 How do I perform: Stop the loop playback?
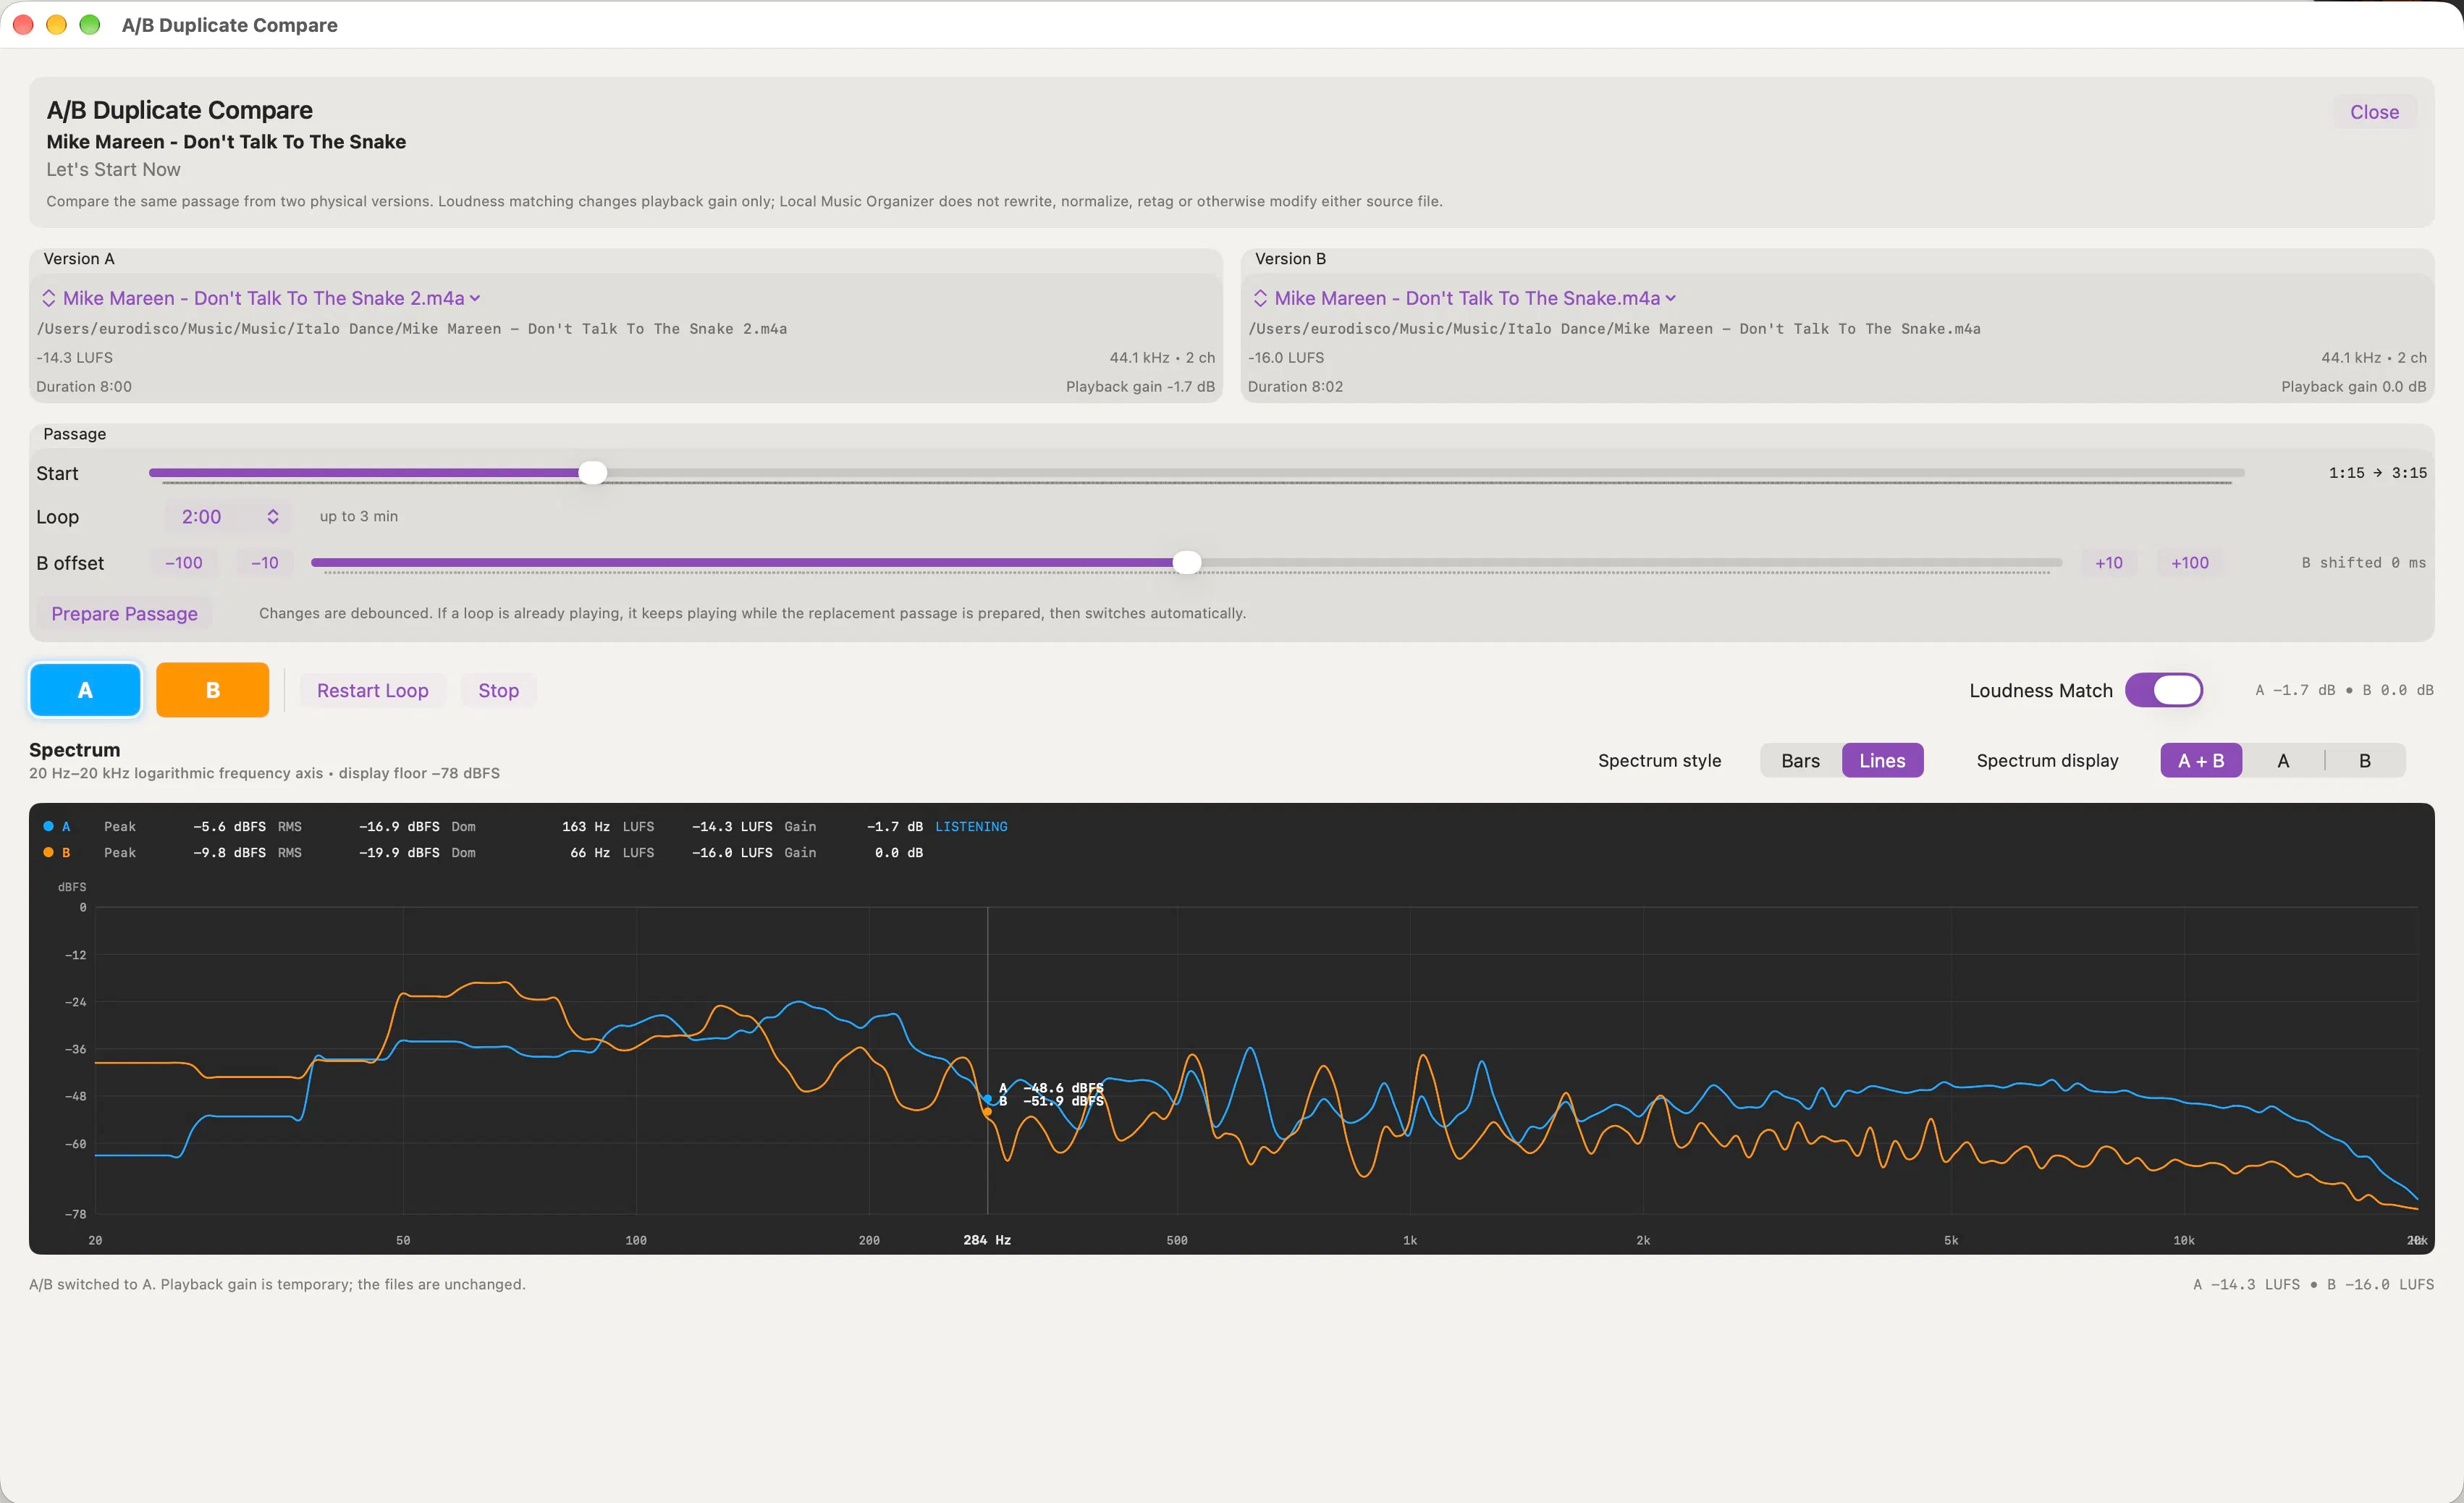click(x=498, y=691)
